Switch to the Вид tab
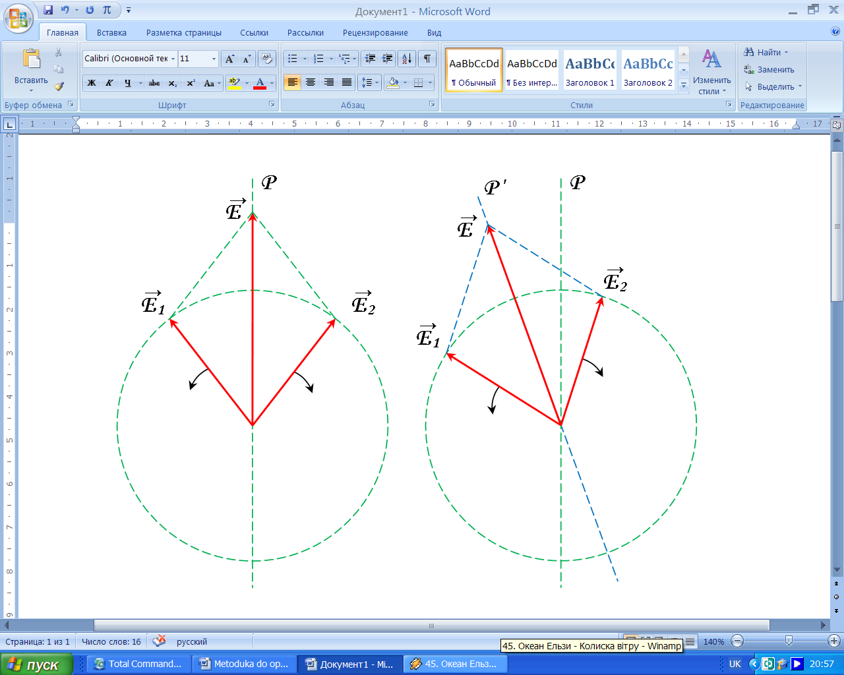This screenshot has width=844, height=675. [434, 32]
